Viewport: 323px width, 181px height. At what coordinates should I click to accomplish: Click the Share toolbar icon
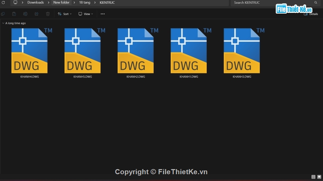[36, 14]
